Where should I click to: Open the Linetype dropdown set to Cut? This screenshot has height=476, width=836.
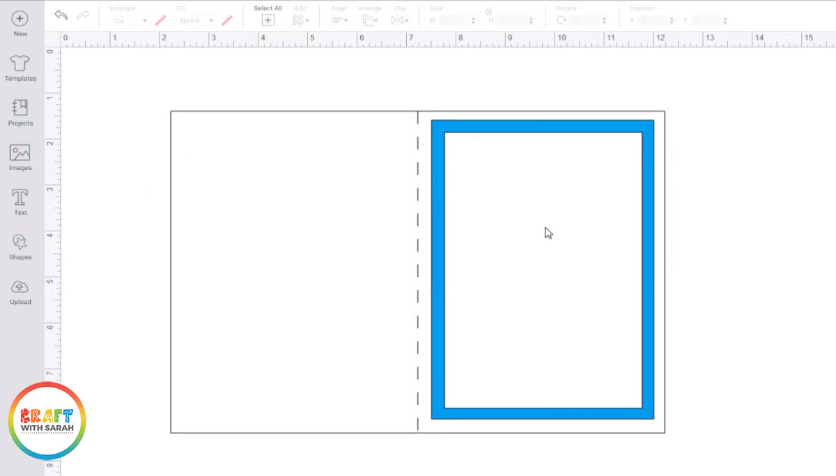pos(130,20)
